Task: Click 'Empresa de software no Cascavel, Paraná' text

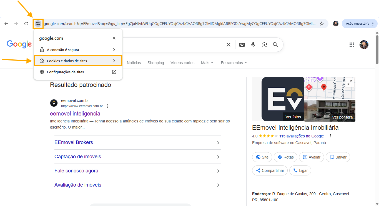Action: tap(289, 143)
